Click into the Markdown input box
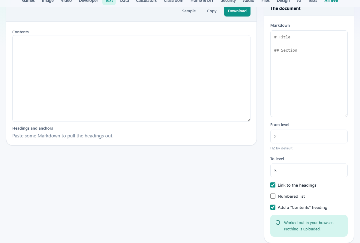 point(309,73)
